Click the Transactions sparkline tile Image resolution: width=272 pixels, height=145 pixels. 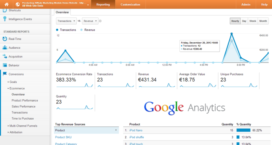[x=116, y=85]
